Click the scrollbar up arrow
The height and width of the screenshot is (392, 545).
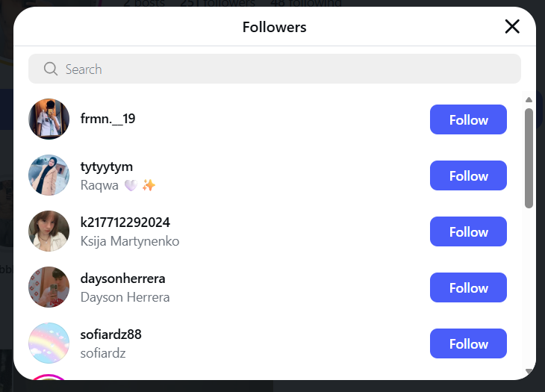(529, 99)
